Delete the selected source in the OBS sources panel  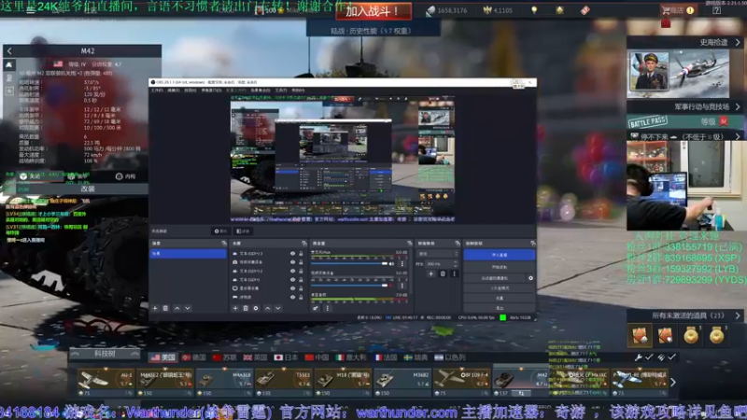pyautogui.click(x=246, y=308)
